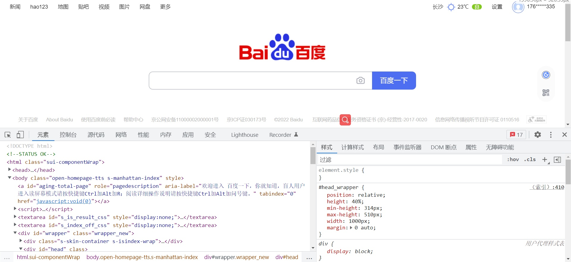Click the styles pane vertical scrollbar
This screenshot has height=262, width=571.
(x=568, y=172)
